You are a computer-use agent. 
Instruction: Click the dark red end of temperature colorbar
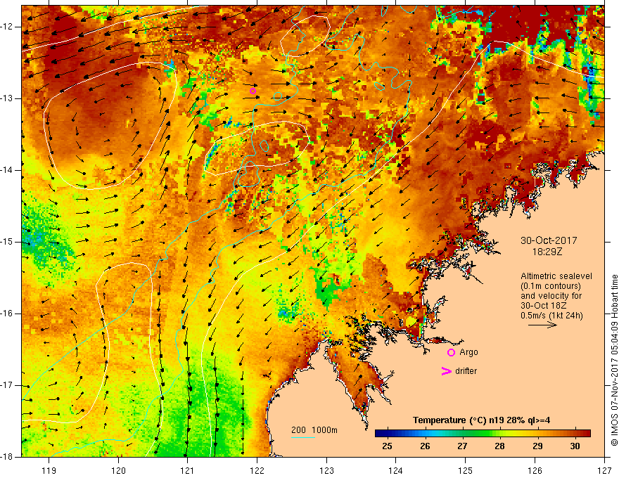[587, 434]
